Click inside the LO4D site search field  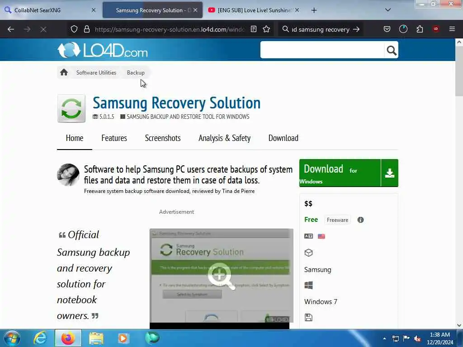(x=322, y=50)
